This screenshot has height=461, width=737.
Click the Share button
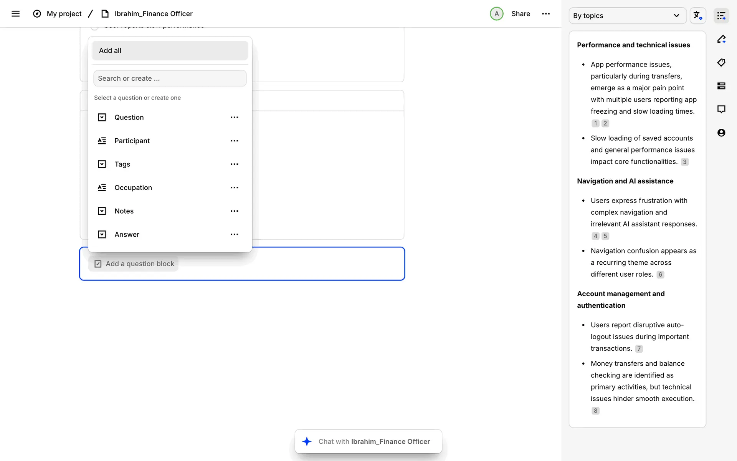[520, 14]
